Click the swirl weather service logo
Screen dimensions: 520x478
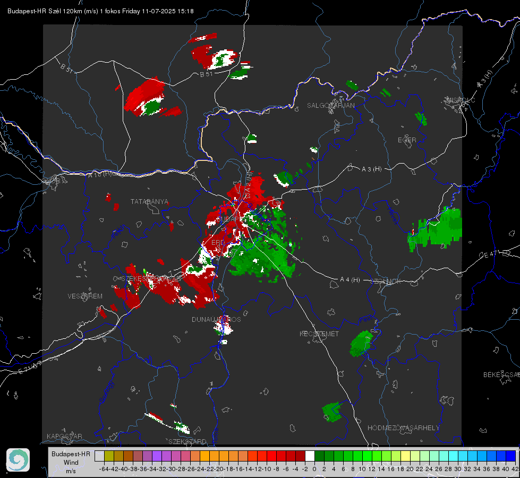click(x=18, y=460)
